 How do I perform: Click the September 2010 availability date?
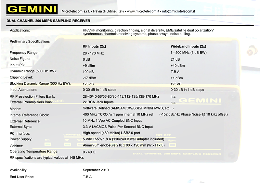pyautogui.click(x=96, y=170)
